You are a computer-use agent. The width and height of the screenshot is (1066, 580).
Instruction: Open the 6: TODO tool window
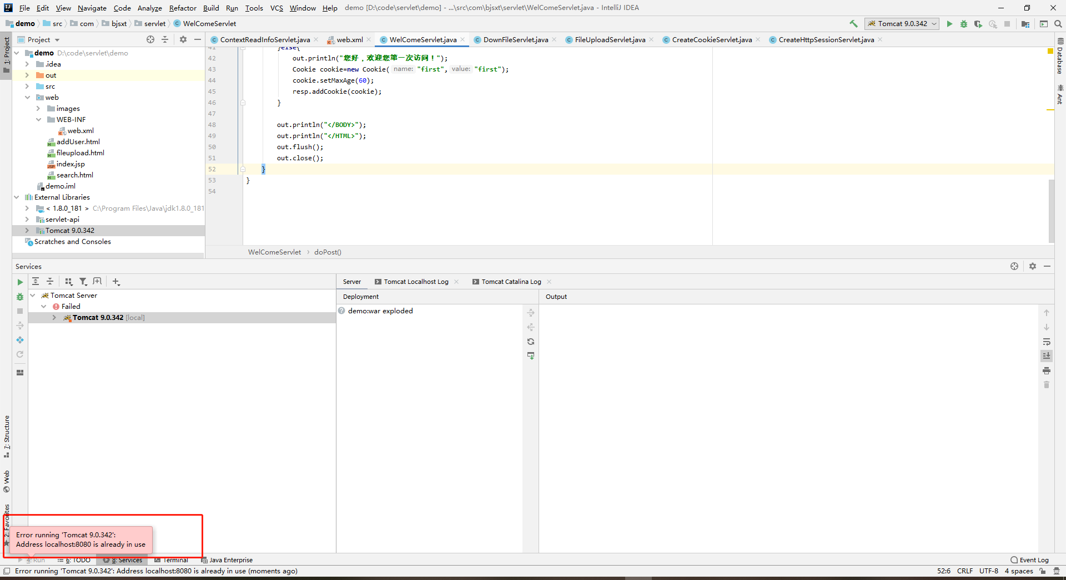click(x=74, y=560)
